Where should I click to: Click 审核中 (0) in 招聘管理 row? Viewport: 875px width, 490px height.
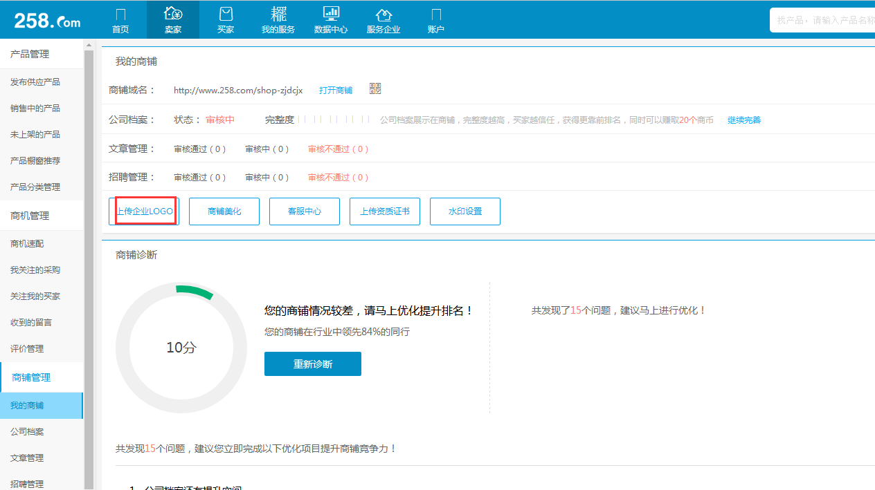(267, 177)
